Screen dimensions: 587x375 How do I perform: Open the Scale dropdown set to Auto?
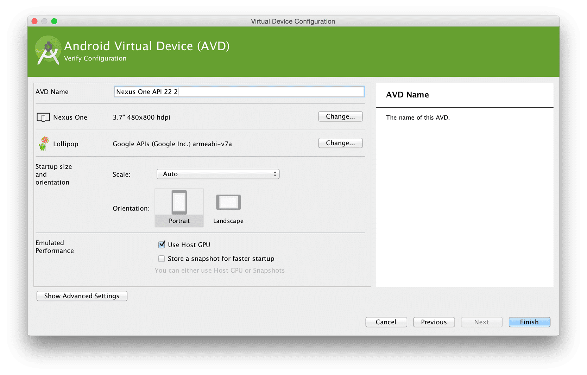point(218,174)
